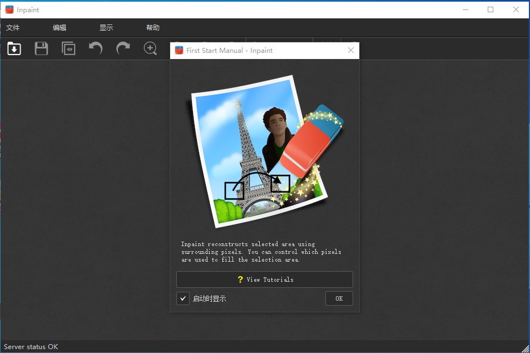This screenshot has width=530, height=353.
Task: Close the First Start Manual dialog
Action: [350, 50]
